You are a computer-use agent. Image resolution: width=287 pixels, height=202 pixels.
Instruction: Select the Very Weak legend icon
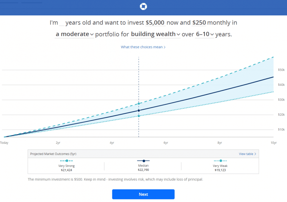[x=221, y=161]
